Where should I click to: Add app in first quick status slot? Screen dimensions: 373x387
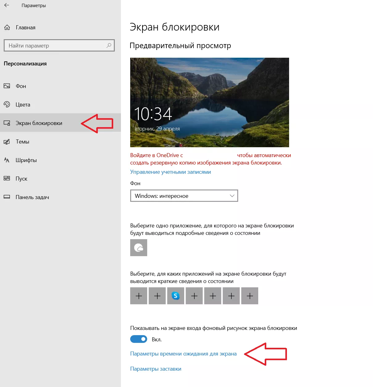click(139, 296)
